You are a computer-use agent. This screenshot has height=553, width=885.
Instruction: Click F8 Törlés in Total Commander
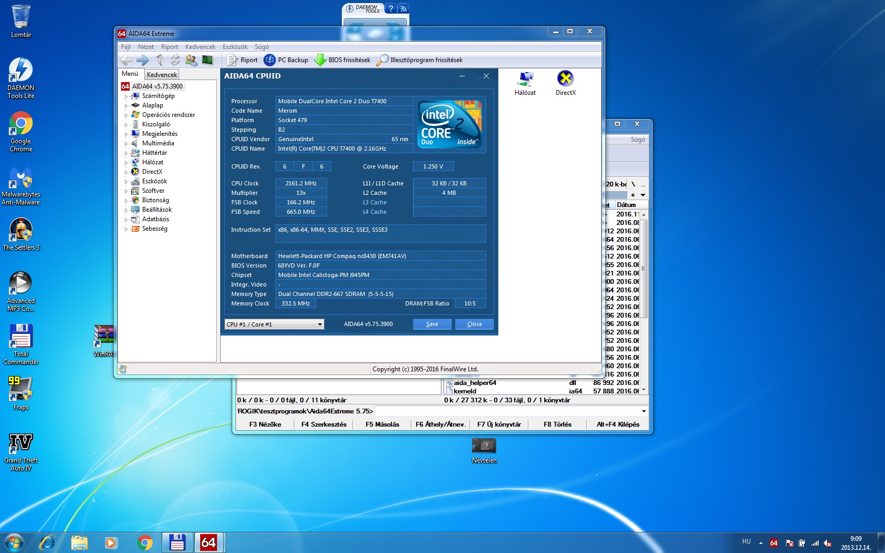click(x=557, y=424)
